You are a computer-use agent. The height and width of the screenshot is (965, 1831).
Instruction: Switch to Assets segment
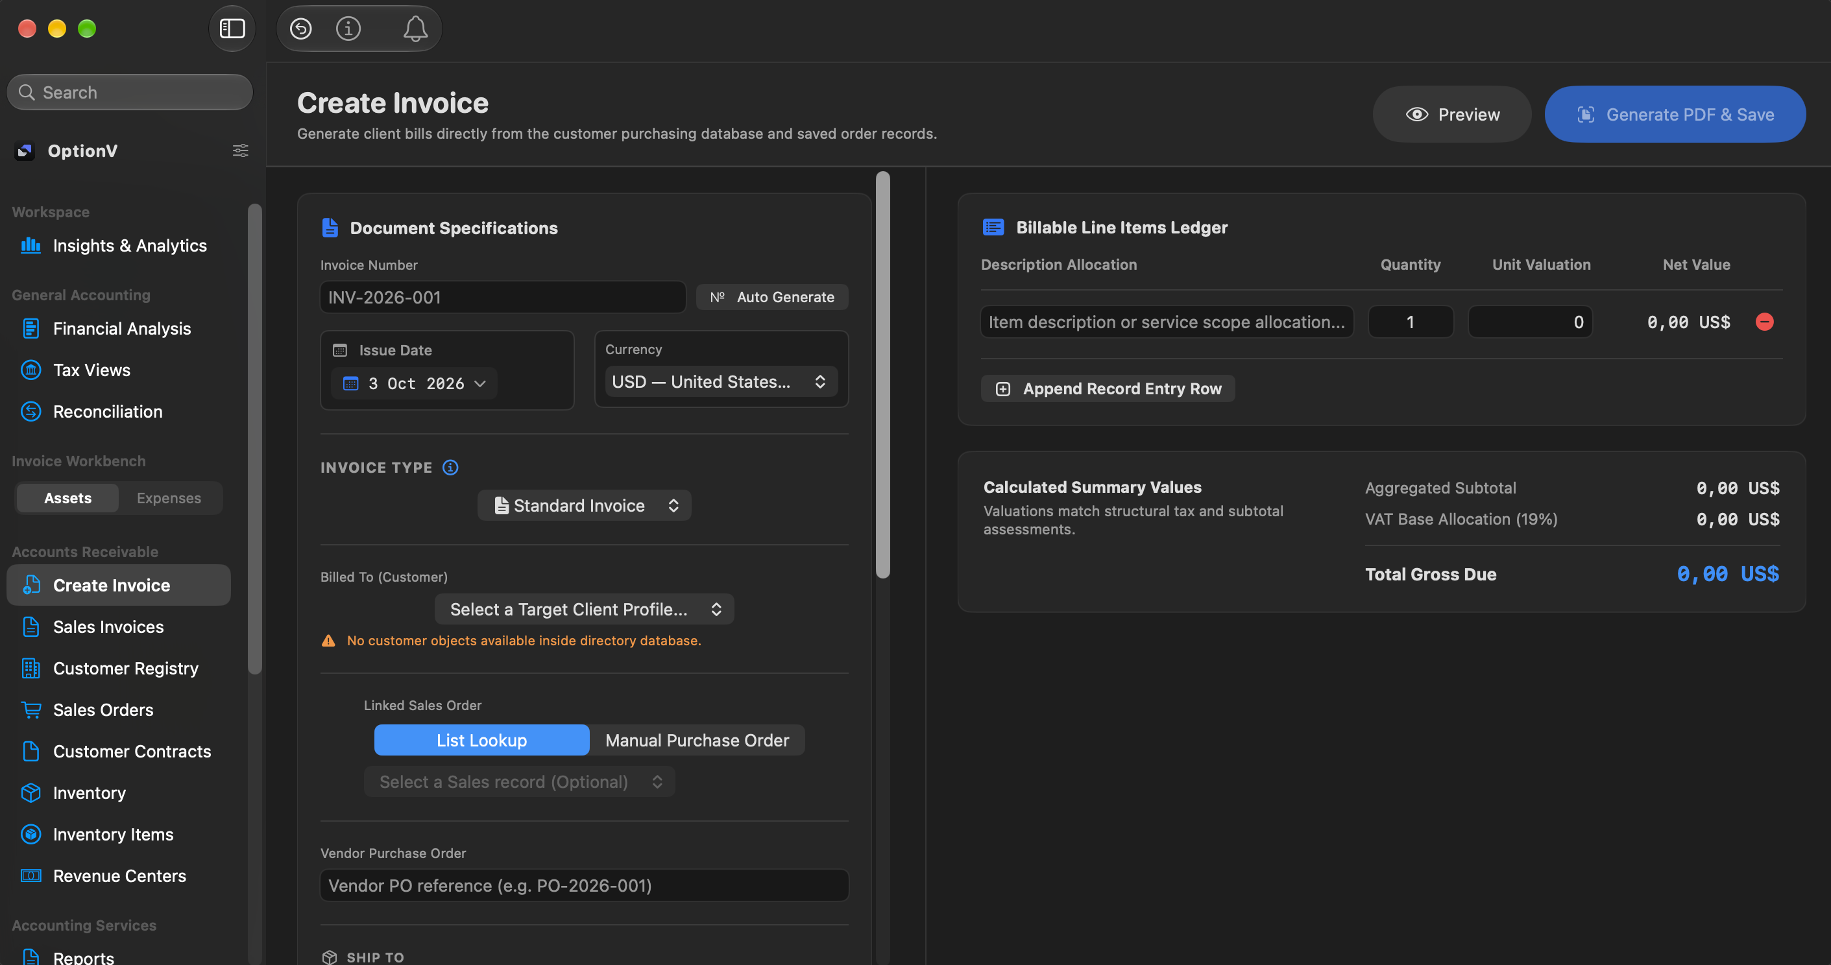coord(67,498)
